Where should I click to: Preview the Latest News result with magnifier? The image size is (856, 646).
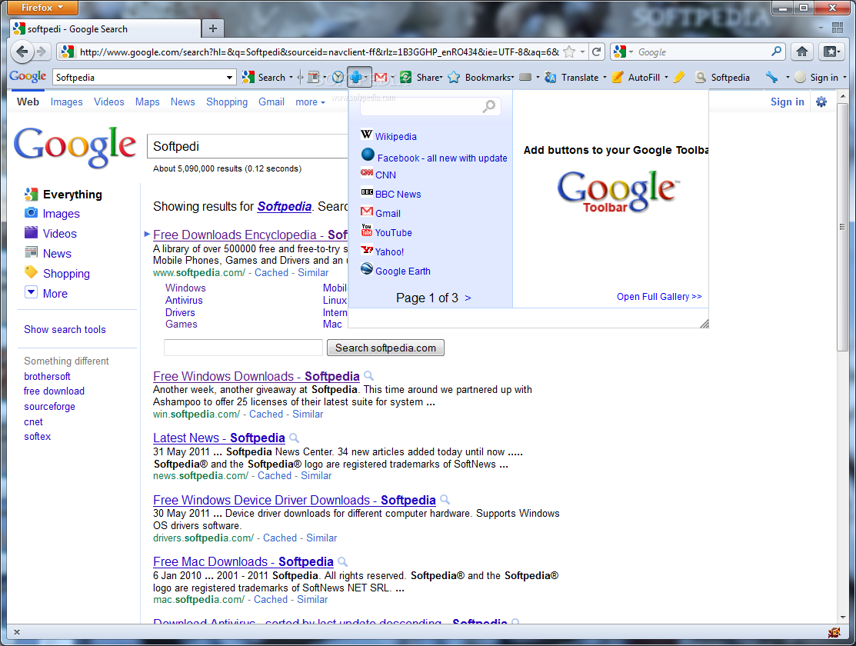tap(294, 438)
